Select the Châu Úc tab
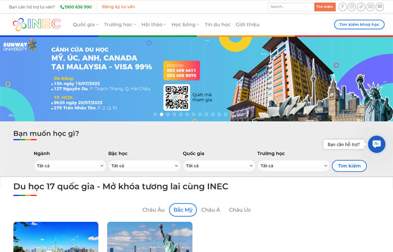The height and width of the screenshot is (252, 393). tap(240, 210)
